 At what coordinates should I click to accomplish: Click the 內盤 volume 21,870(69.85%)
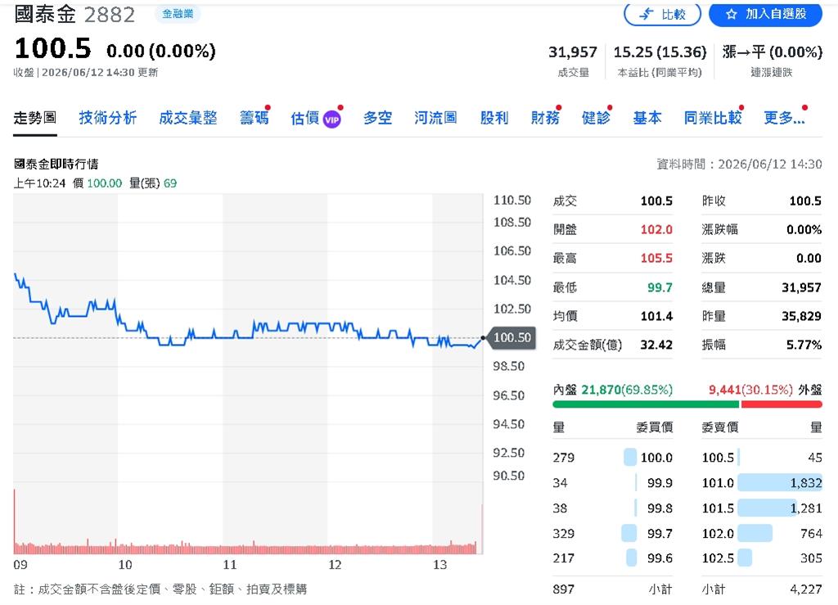pyautogui.click(x=627, y=390)
